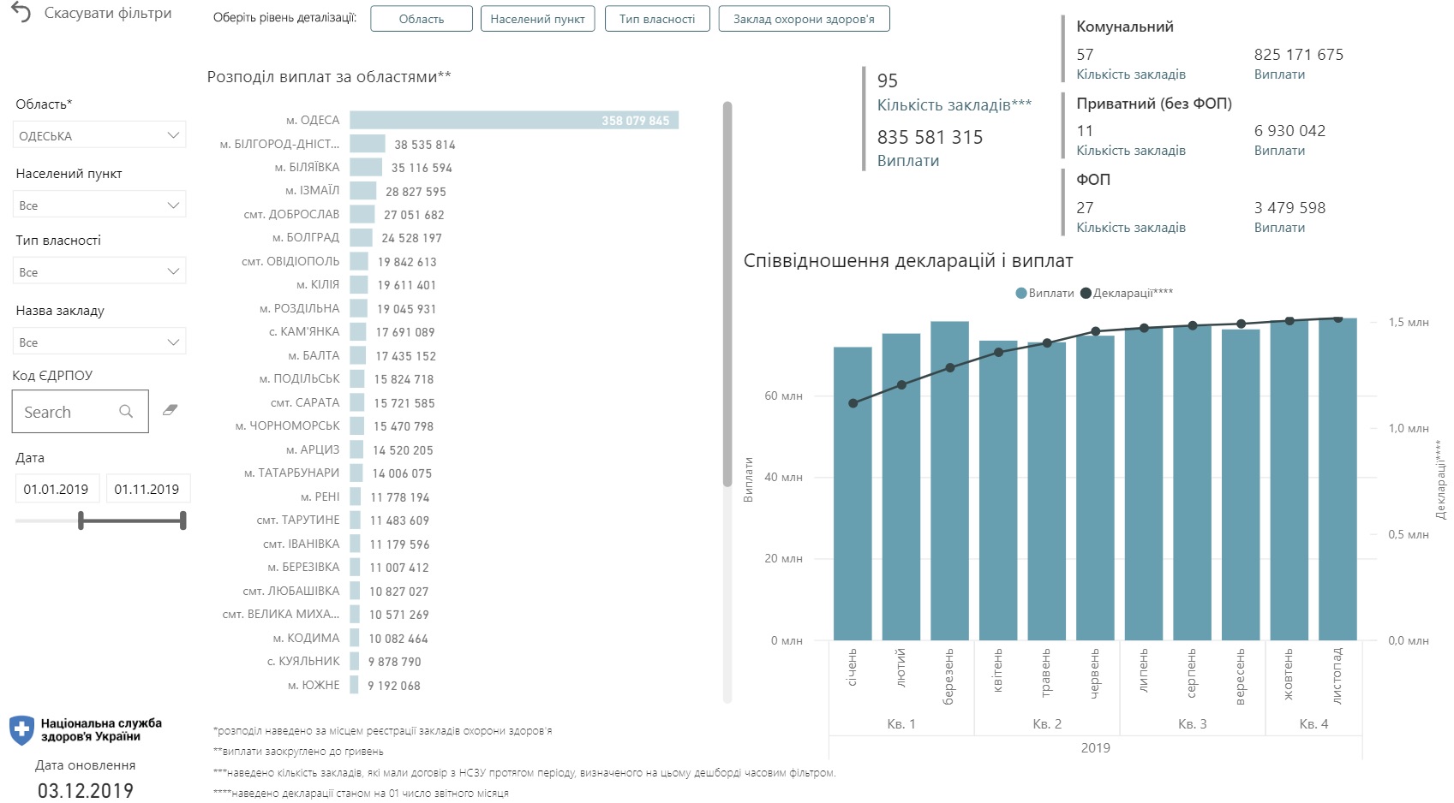1454x803 pixels.
Task: Select the Область detail level button
Action: click(421, 19)
